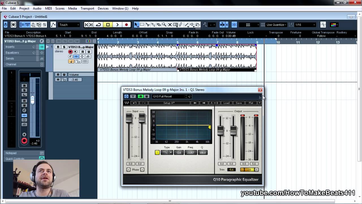Click Setup A* in Q10 plugin
The width and height of the screenshot is (362, 204).
pyautogui.click(x=169, y=103)
